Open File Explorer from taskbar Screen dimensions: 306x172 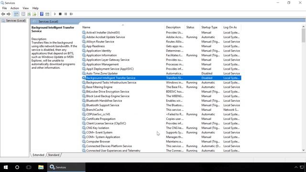[x=41, y=167]
